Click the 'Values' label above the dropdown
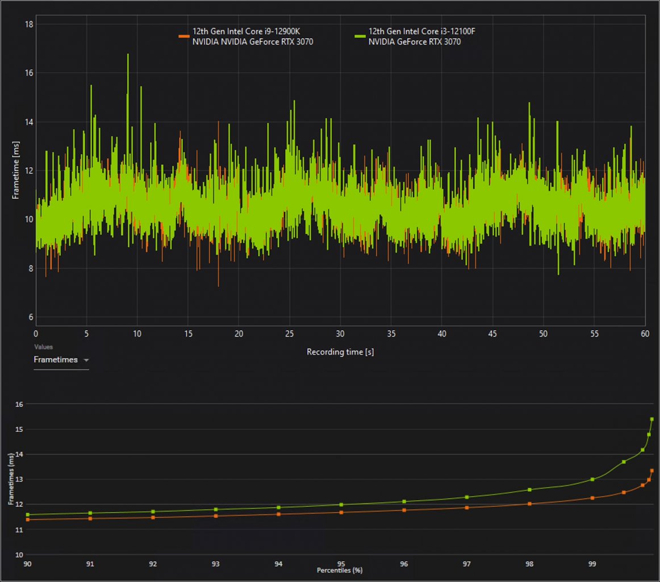The image size is (660, 582). tap(43, 347)
